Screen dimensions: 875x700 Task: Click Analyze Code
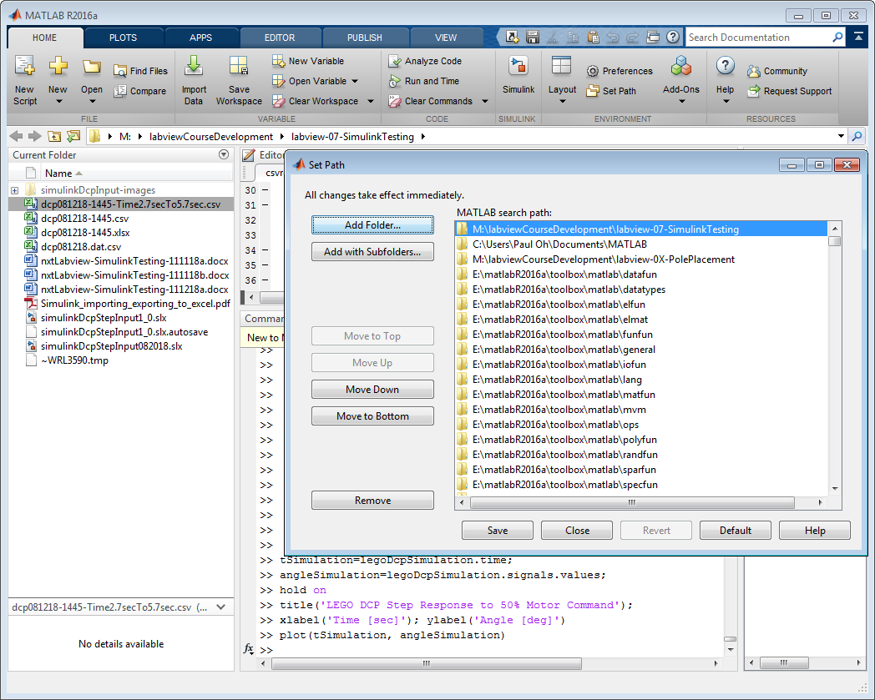[x=425, y=61]
